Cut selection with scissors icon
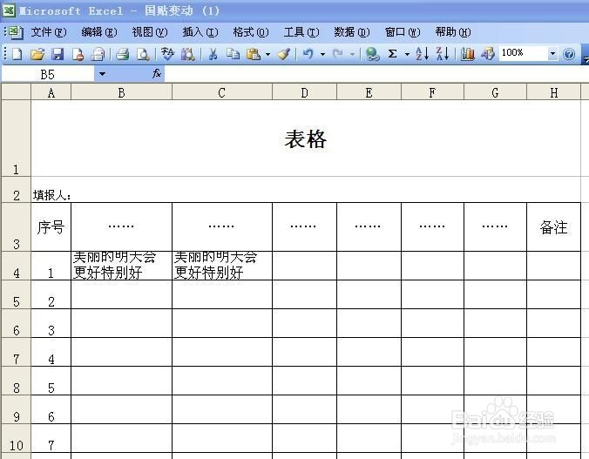This screenshot has height=459, width=589. (x=213, y=54)
